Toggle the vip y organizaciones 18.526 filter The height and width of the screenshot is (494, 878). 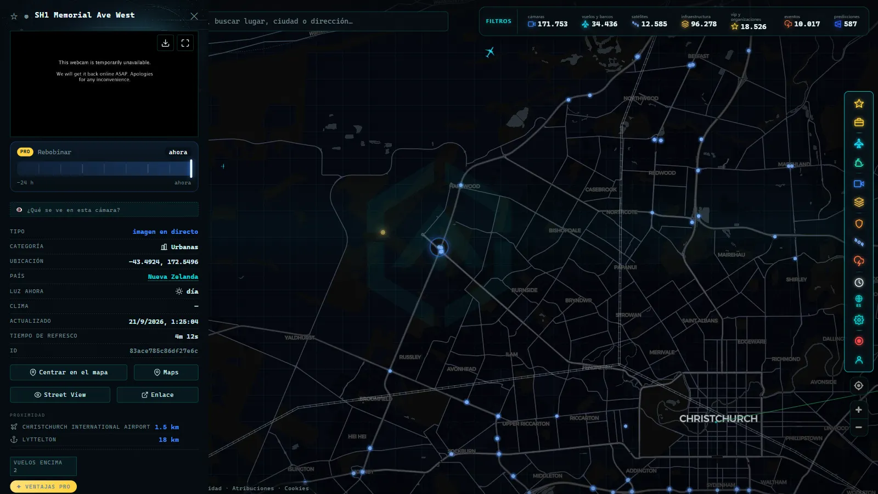click(x=748, y=22)
